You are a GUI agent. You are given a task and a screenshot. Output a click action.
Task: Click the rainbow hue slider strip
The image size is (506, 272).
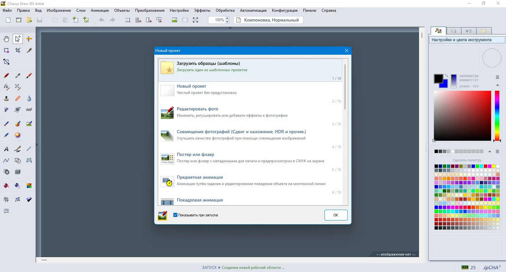pyautogui.click(x=497, y=116)
